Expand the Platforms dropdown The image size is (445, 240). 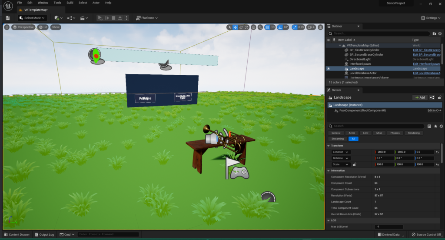[147, 18]
